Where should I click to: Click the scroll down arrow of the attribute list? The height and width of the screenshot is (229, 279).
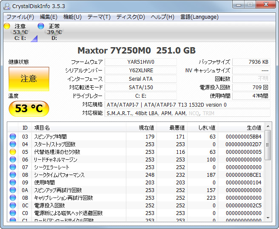pyautogui.click(x=268, y=218)
